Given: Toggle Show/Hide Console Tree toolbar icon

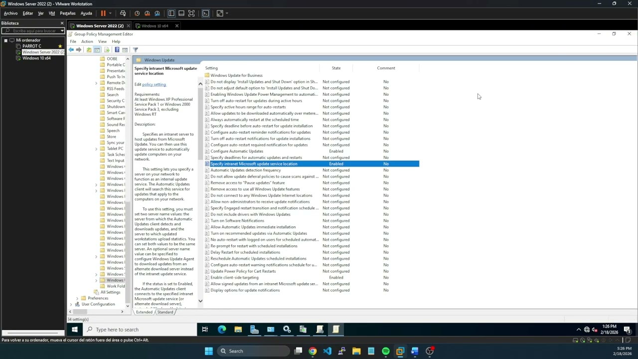Looking at the screenshot, I should tap(97, 50).
